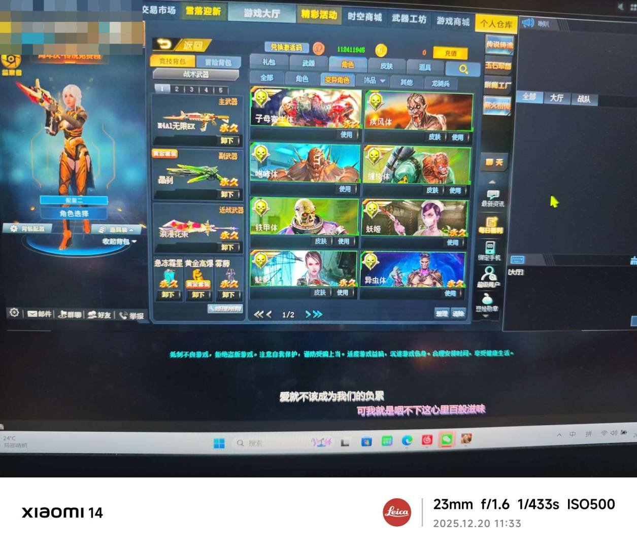637x548 pixels.
Task: Open 最新资讯 news icon in the side strip
Action: point(492,198)
